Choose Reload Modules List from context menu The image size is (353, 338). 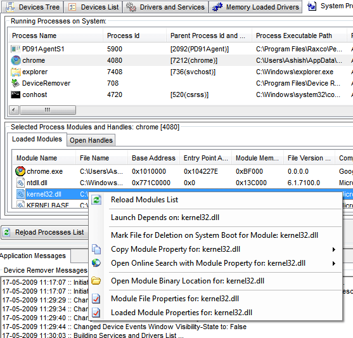tap(215, 200)
